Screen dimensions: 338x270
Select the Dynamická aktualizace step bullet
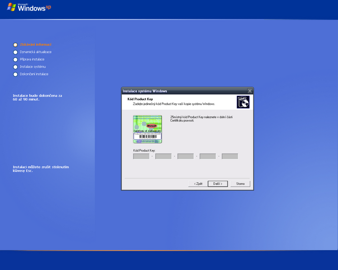click(15, 52)
